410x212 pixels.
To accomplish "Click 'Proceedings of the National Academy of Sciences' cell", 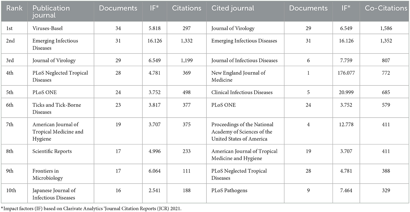I will [x=242, y=132].
